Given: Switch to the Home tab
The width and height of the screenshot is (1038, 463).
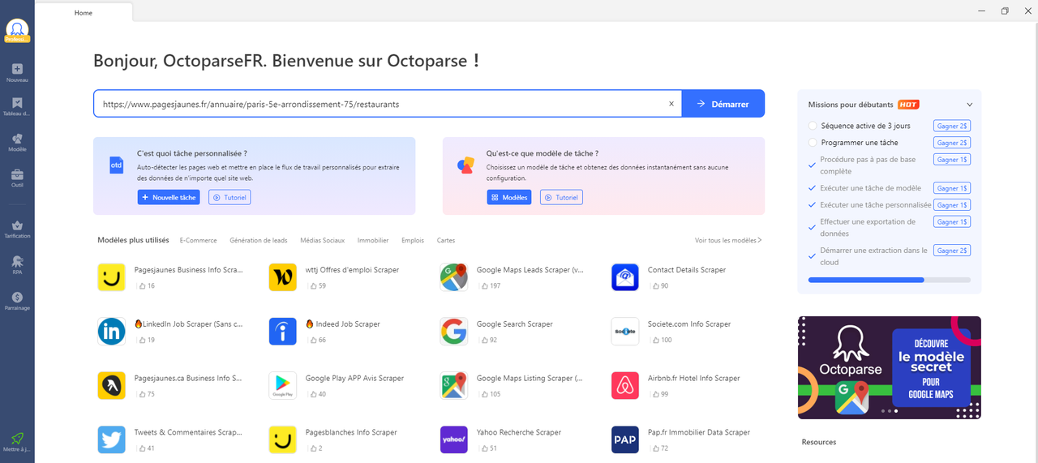Looking at the screenshot, I should pyautogui.click(x=84, y=13).
